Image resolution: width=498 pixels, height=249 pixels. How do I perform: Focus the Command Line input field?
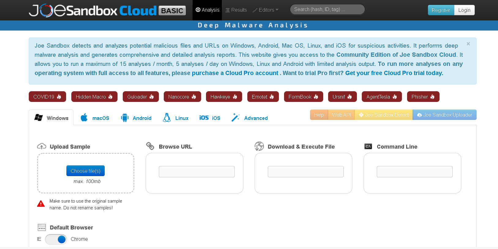click(x=415, y=171)
